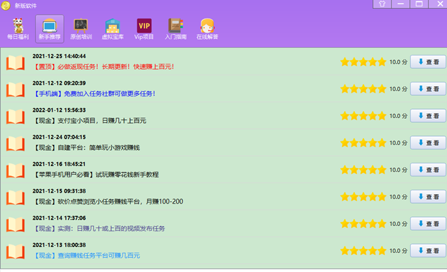
Task: Open 【现金】砍价点赞浏览小任务赚钱平台 title
Action: tap(108, 202)
